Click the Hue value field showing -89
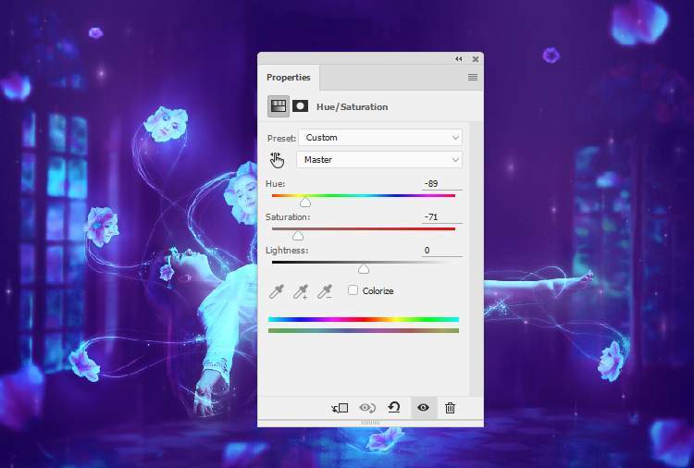 coord(442,183)
